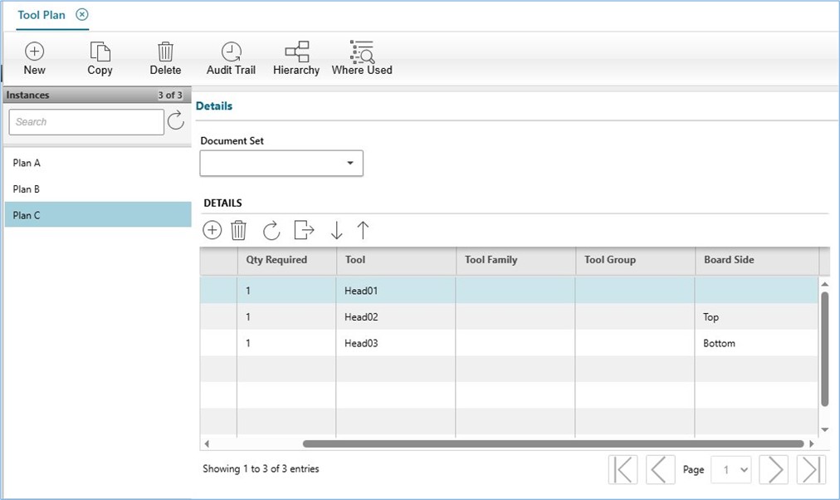
Task: Add a new details row
Action: [x=212, y=230]
